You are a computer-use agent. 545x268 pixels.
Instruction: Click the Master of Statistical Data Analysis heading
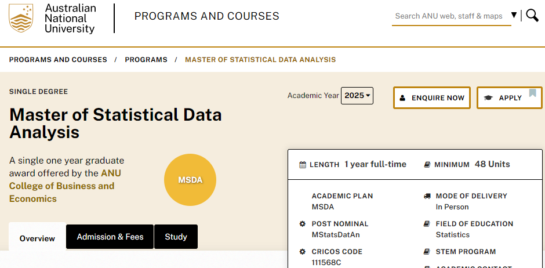[115, 124]
